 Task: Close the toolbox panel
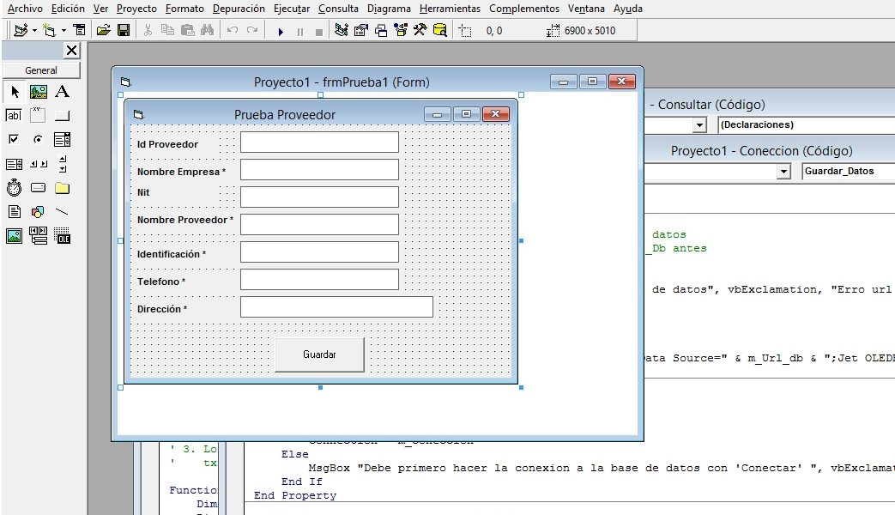pyautogui.click(x=71, y=51)
